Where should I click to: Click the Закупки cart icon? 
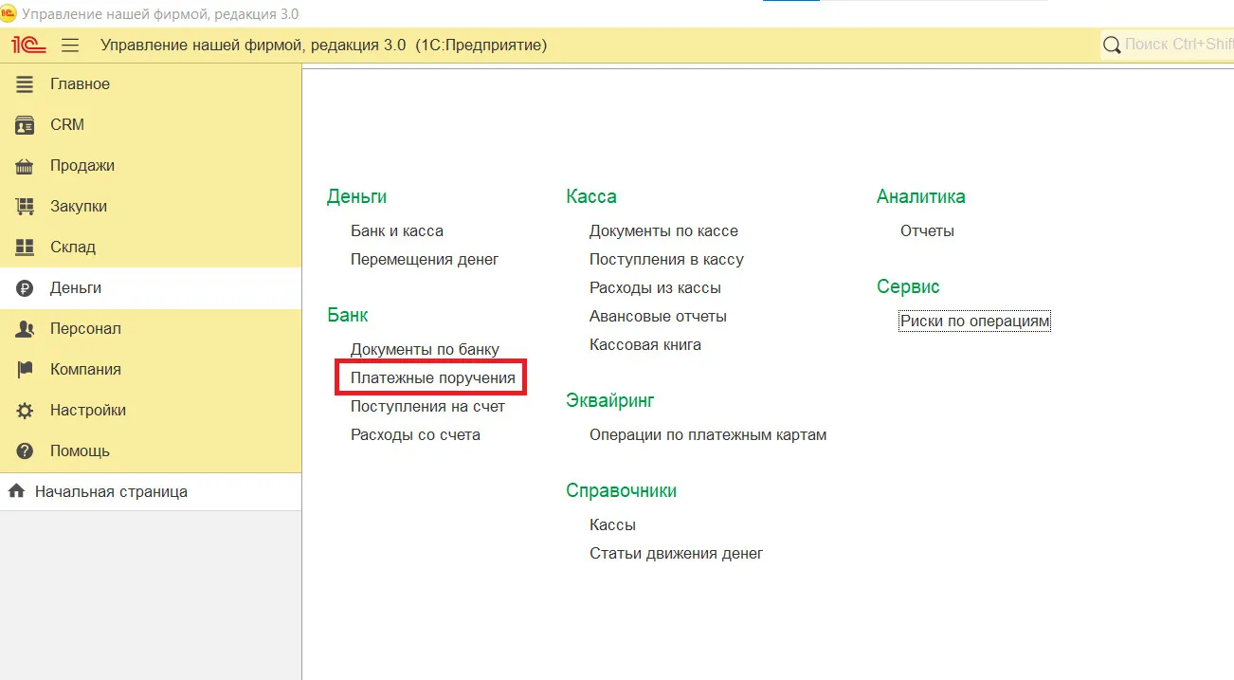tap(26, 207)
